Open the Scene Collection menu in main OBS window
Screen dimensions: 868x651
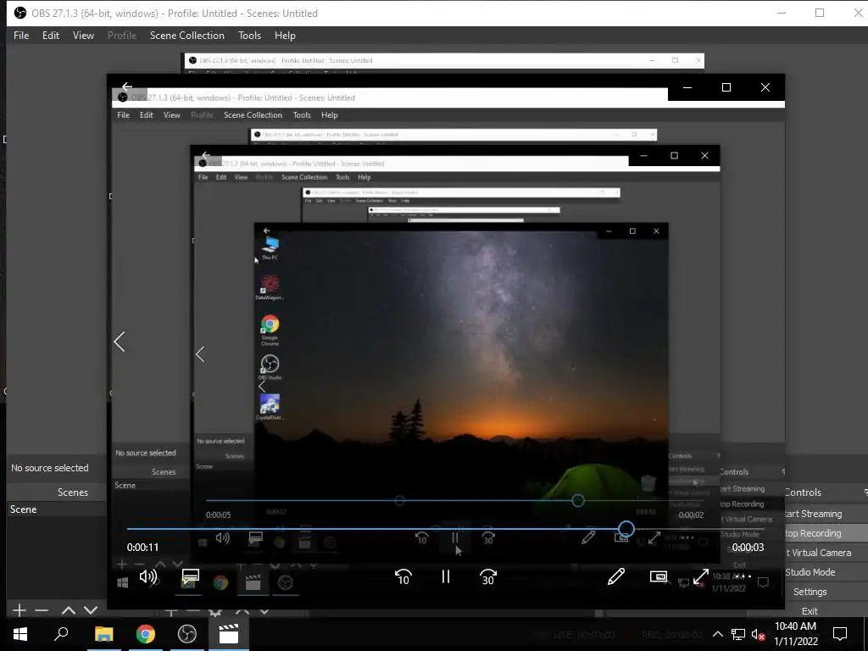(187, 36)
